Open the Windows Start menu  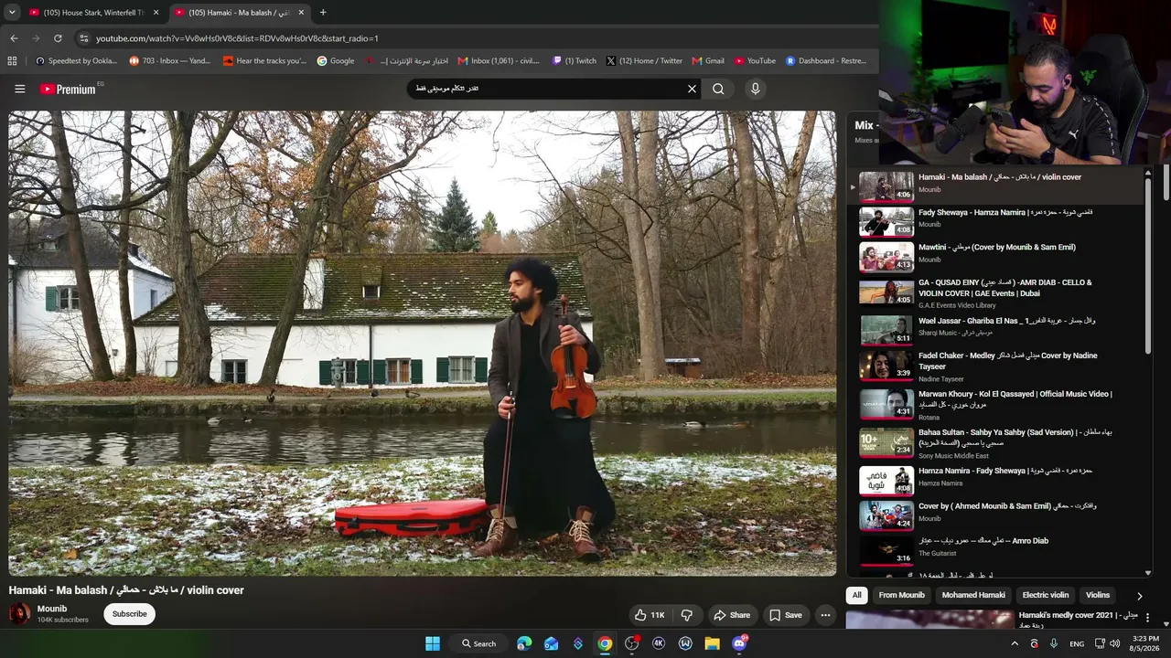pyautogui.click(x=433, y=643)
